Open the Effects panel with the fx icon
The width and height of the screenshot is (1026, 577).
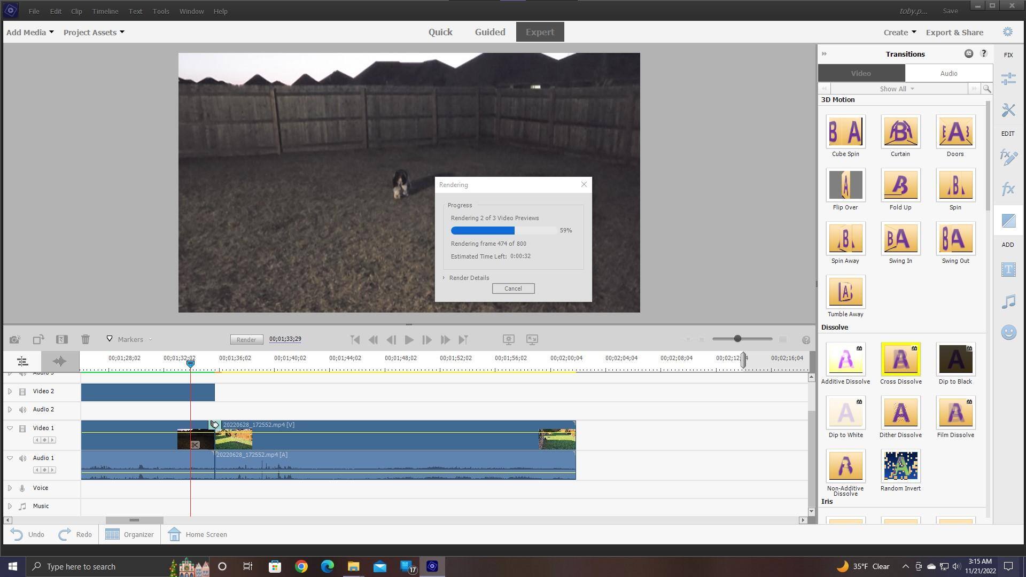(1008, 189)
